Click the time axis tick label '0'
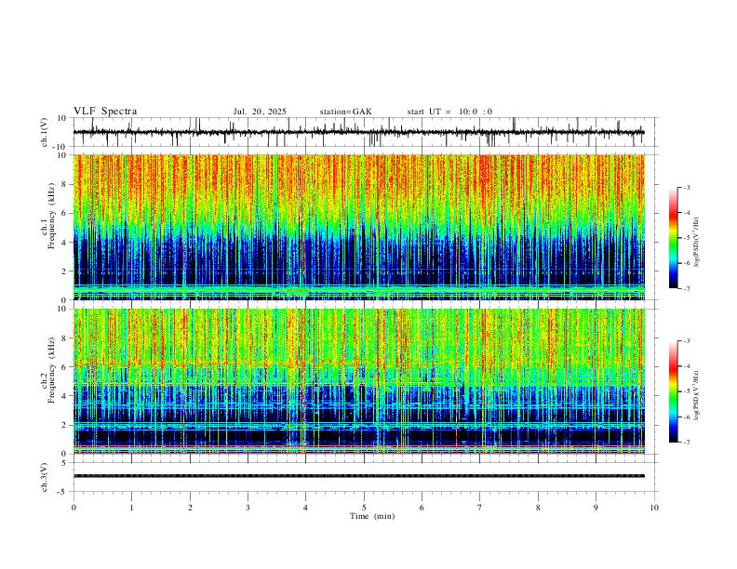Image resolution: width=737 pixels, height=569 pixels. [x=74, y=508]
